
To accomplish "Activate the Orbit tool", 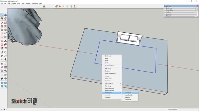I will click(x=2, y=64).
